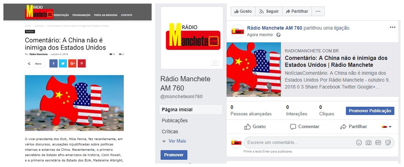
Task: Open the page's more options ellipsis button
Action: click(318, 11)
